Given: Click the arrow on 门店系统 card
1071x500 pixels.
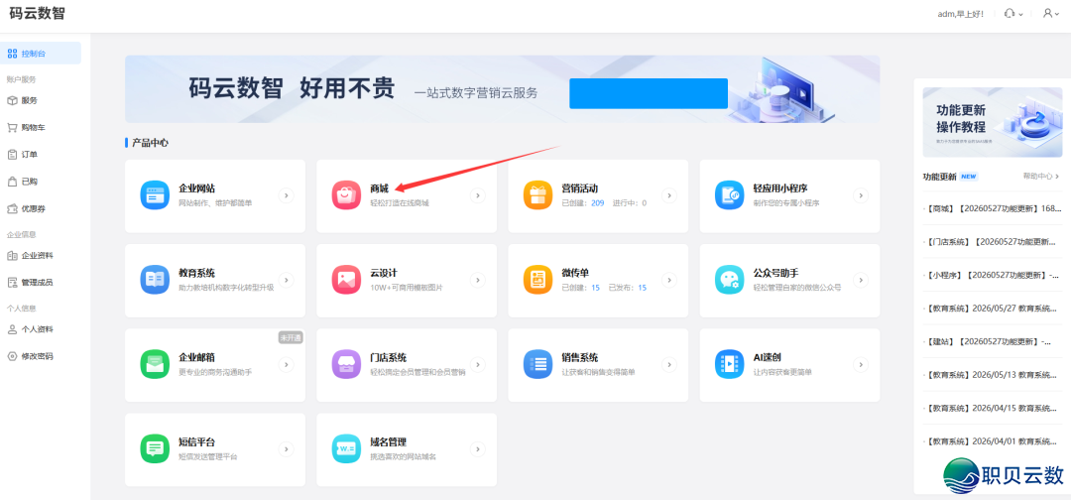Looking at the screenshot, I should (478, 365).
